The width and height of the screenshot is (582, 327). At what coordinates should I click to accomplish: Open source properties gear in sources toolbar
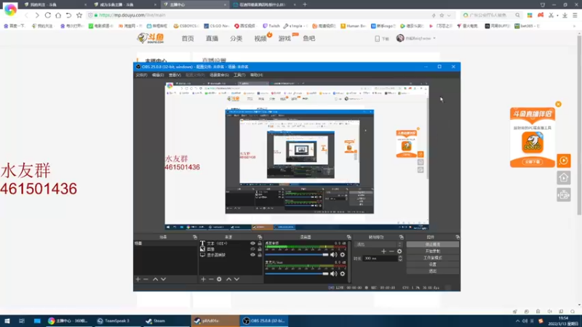click(219, 279)
